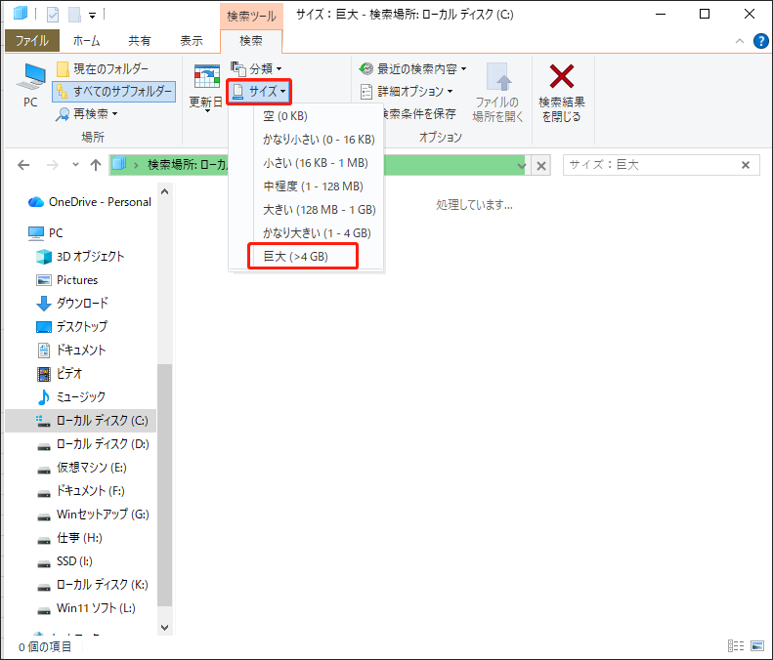The image size is (773, 660).
Task: Choose 空 (0 KB) size option
Action: 285,116
